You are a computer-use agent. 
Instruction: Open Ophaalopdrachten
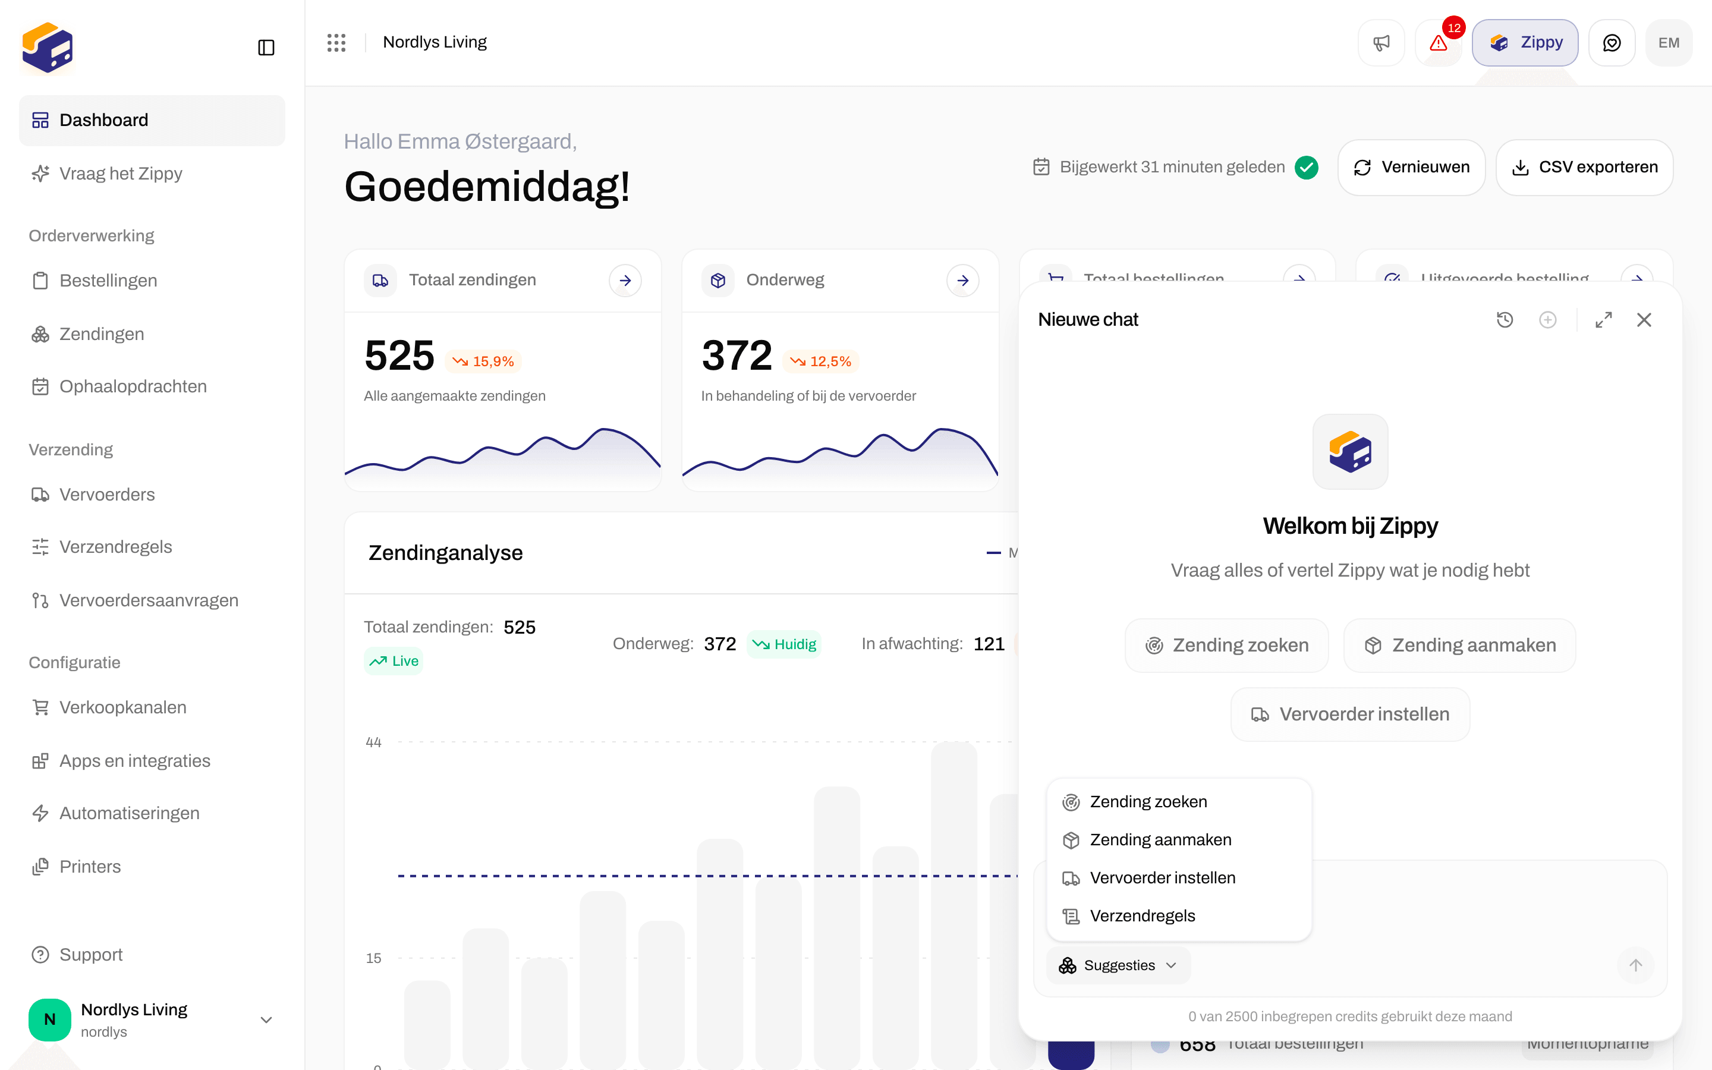point(152,386)
